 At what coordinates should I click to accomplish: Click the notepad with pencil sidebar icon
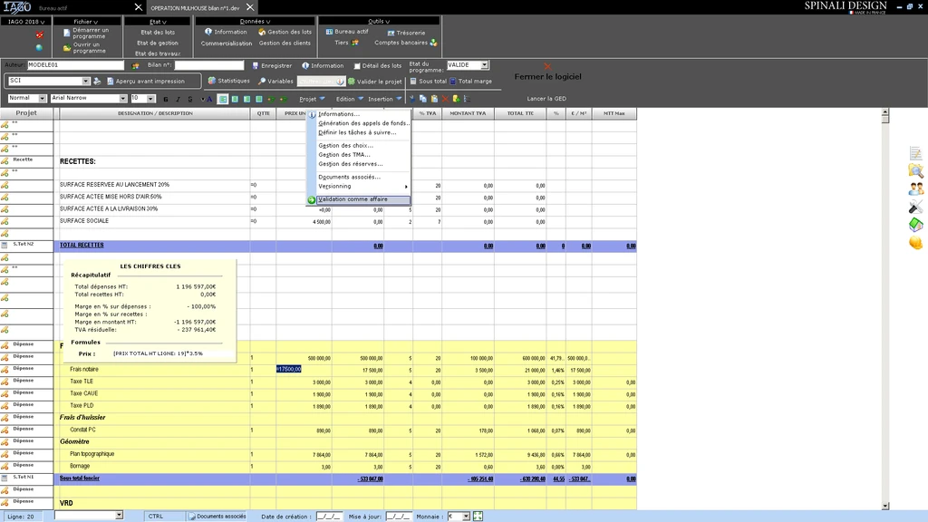(915, 153)
